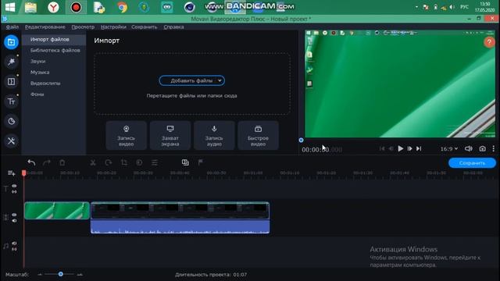
Task: Open preview more options three dots
Action: [x=493, y=149]
